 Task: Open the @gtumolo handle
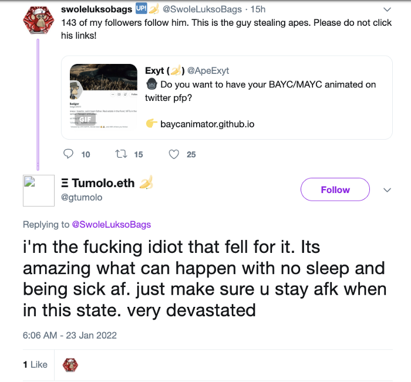[x=82, y=198]
